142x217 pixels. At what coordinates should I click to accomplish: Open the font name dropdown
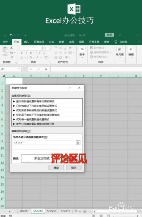click(x=41, y=48)
